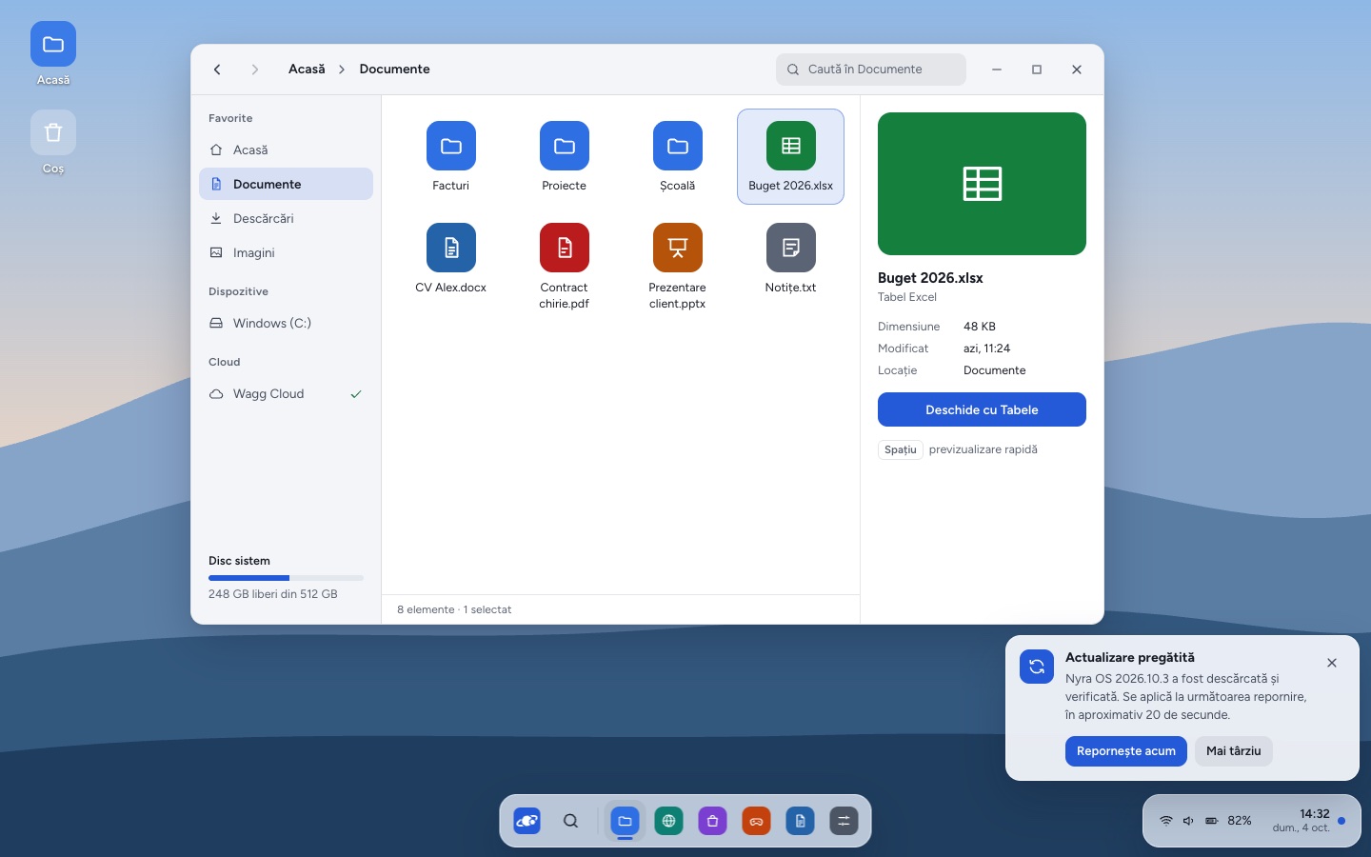1371x857 pixels.
Task: Open the Windows (C:) drive
Action: pos(286,323)
